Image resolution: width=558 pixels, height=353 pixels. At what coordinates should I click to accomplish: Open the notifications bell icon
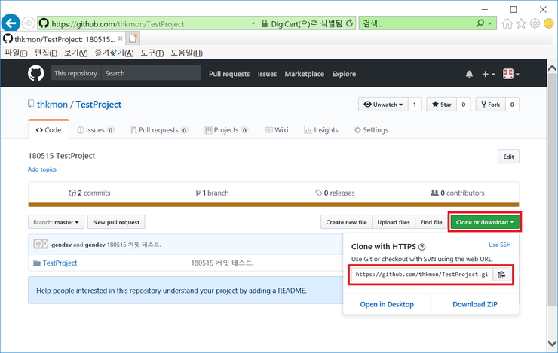click(469, 74)
